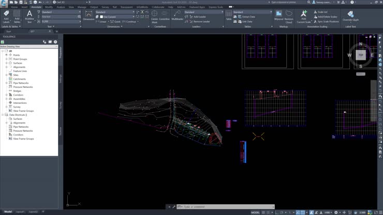The height and width of the screenshot is (215, 383).
Task: Open the Insert ribbon tab
Action: [x=24, y=7]
